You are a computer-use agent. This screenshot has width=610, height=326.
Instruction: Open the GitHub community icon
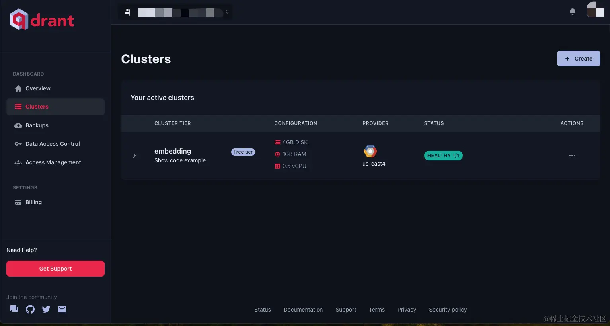click(30, 309)
